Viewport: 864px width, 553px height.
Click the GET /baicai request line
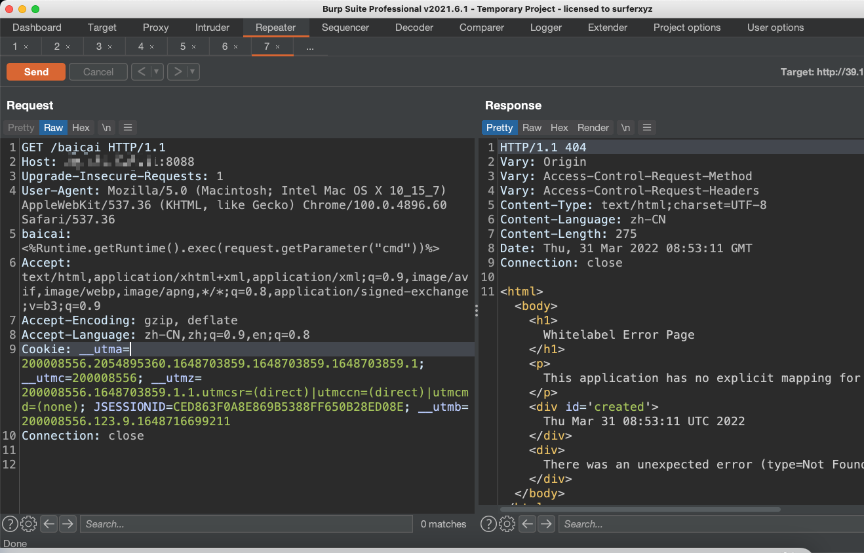point(94,147)
